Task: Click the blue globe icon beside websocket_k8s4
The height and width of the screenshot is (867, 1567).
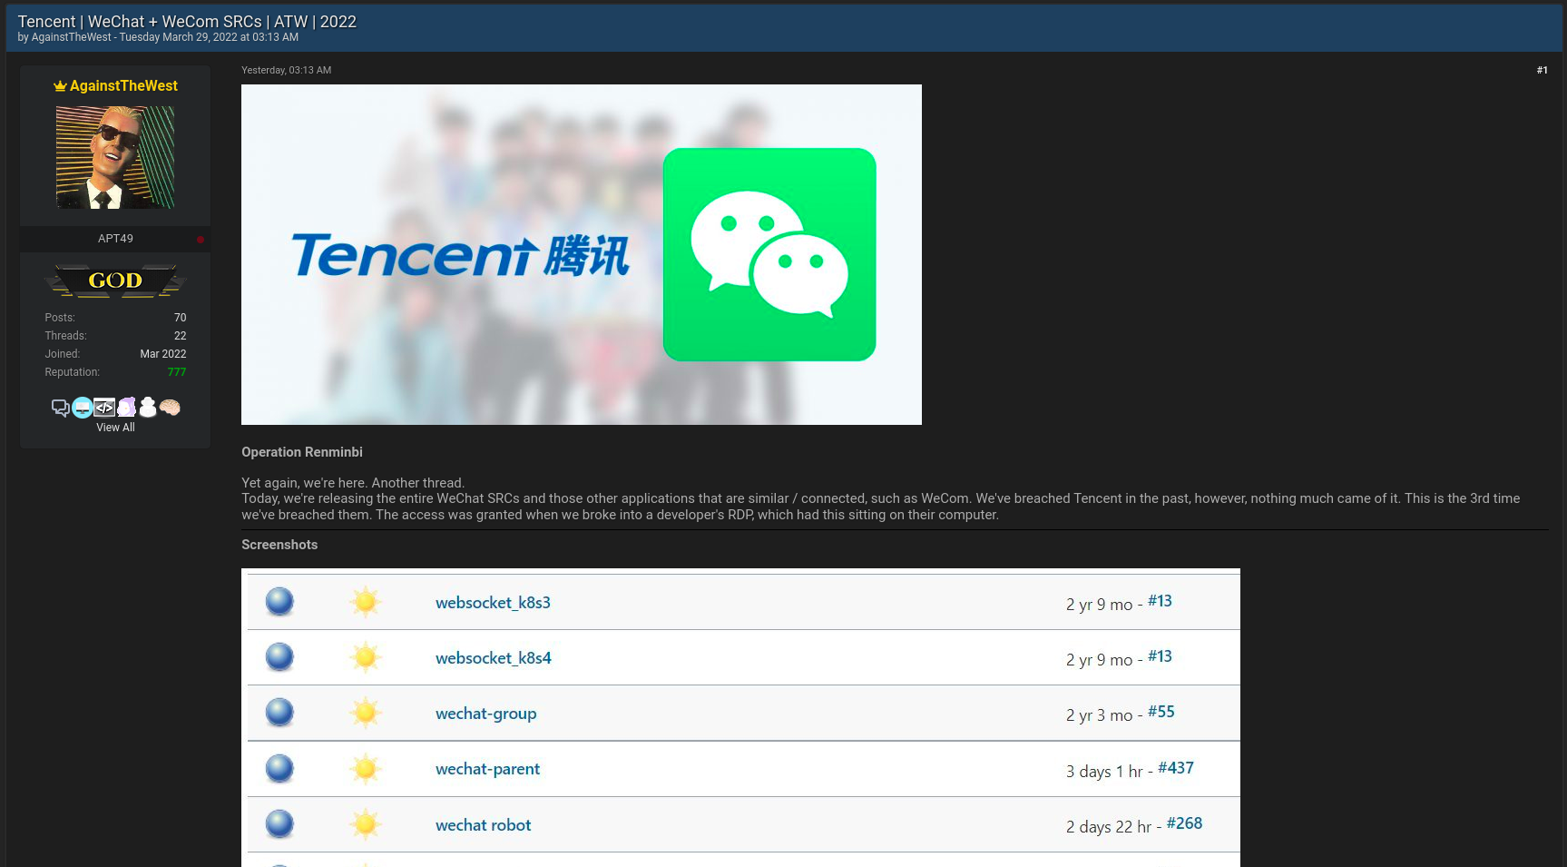Action: [279, 656]
